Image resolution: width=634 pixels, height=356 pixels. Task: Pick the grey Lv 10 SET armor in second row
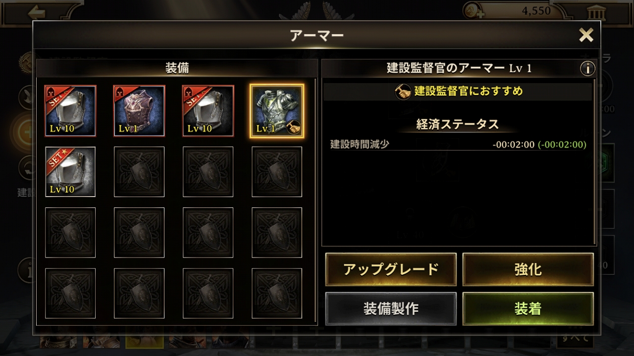tap(70, 172)
